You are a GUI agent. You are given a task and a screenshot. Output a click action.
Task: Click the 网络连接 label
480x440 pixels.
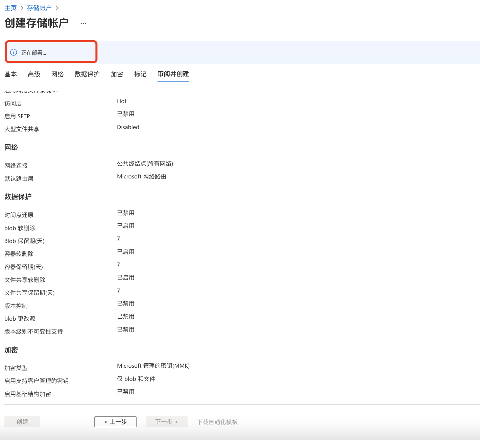[x=16, y=166]
